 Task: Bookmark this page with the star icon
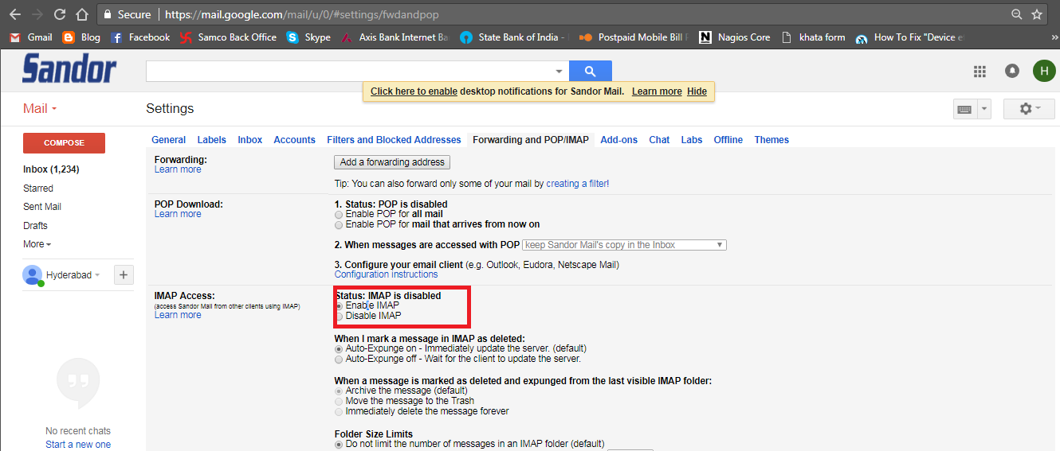pyautogui.click(x=1037, y=14)
